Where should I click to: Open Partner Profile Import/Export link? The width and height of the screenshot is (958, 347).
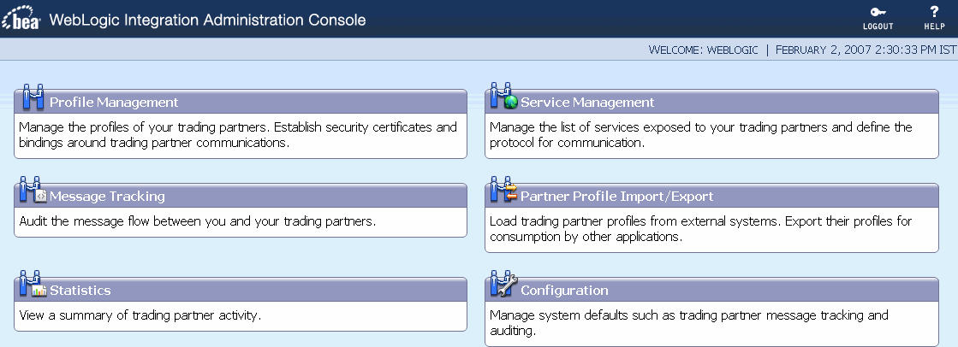tap(617, 197)
